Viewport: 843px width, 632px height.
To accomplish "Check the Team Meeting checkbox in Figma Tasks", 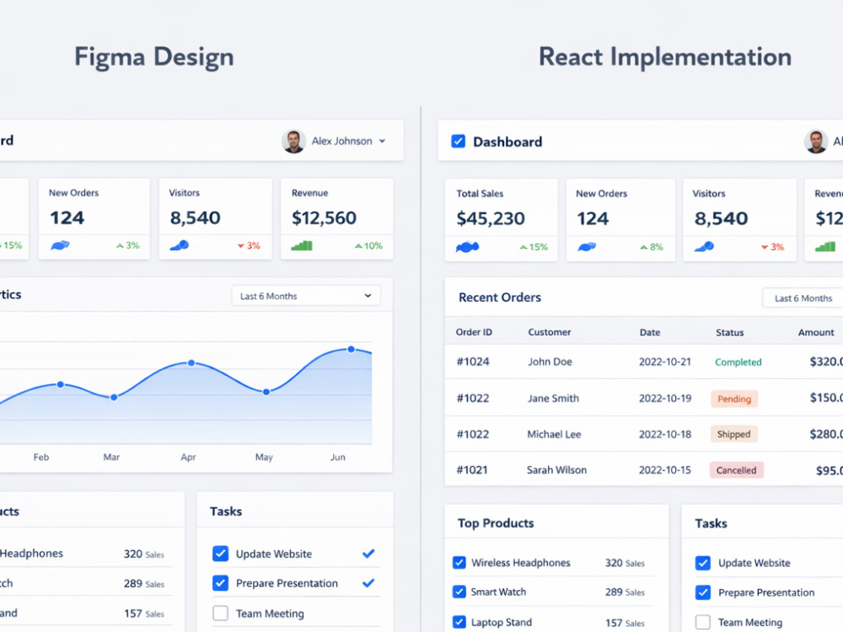I will 220,613.
